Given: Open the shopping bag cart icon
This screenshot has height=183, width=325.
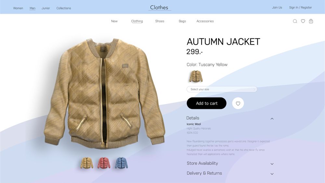Looking at the screenshot, I should click(311, 21).
